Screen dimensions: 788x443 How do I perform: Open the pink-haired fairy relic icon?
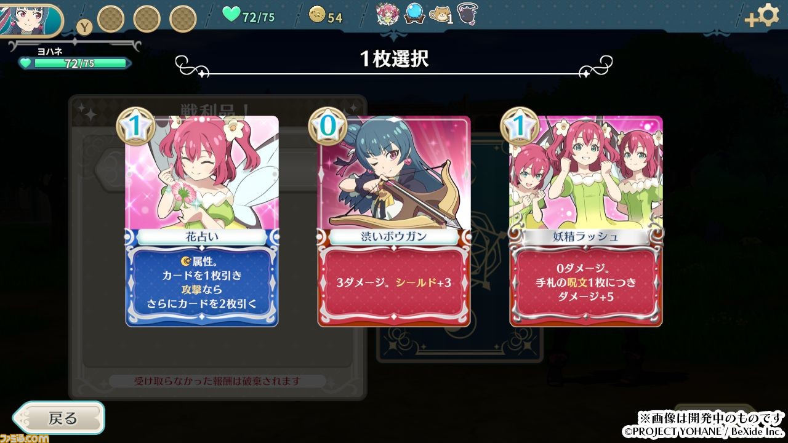coord(388,15)
